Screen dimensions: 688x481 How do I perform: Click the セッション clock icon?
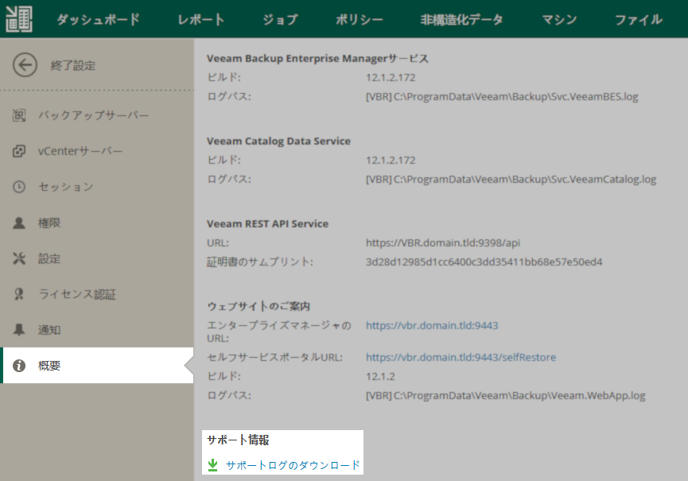(19, 187)
